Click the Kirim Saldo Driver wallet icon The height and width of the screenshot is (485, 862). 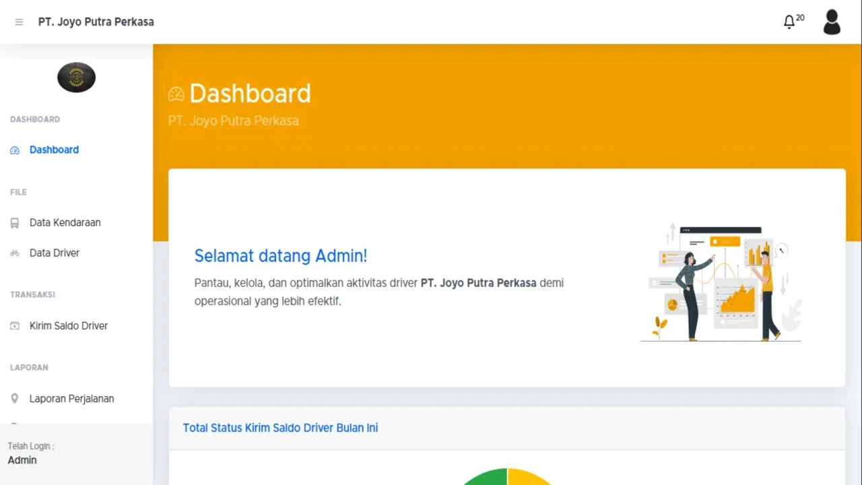pyautogui.click(x=15, y=326)
